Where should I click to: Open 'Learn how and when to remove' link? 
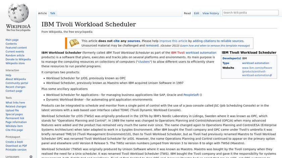pos(215,46)
